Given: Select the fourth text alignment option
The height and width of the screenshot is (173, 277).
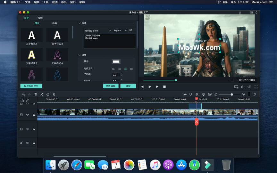Looking at the screenshot, I should click(131, 69).
